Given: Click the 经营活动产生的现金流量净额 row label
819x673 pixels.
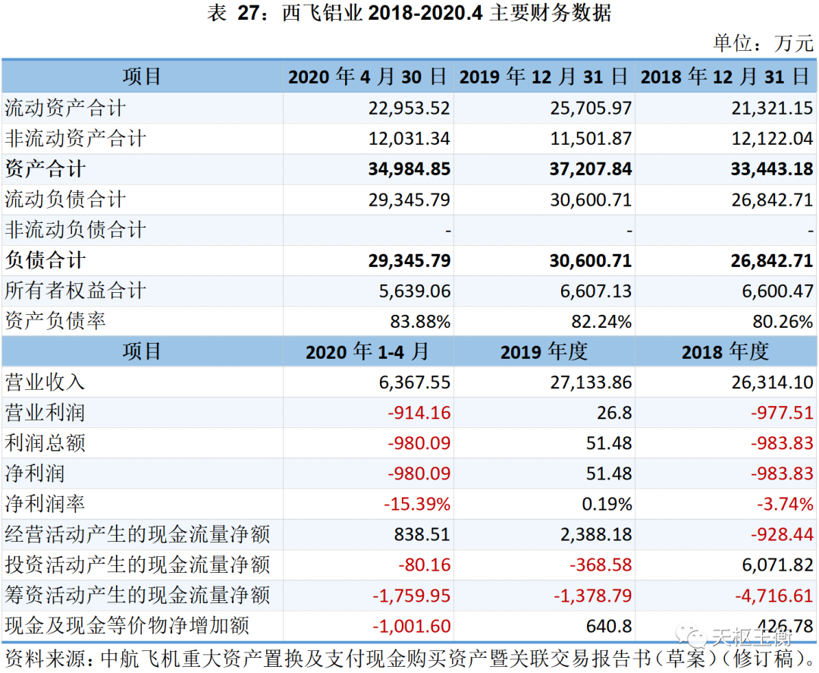Looking at the screenshot, I should pyautogui.click(x=137, y=535).
